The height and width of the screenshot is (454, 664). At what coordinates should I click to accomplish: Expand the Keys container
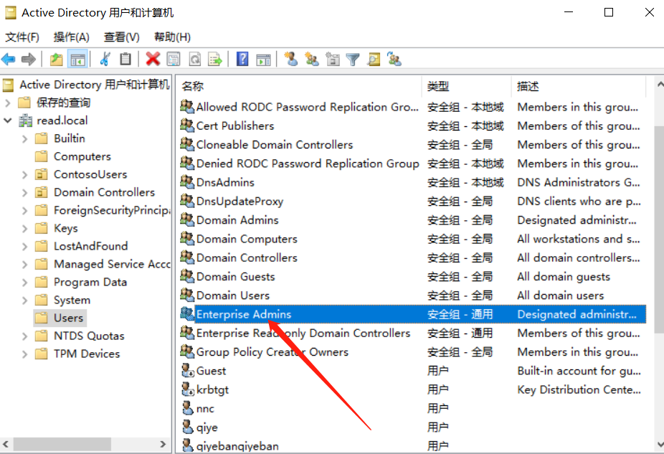click(24, 229)
